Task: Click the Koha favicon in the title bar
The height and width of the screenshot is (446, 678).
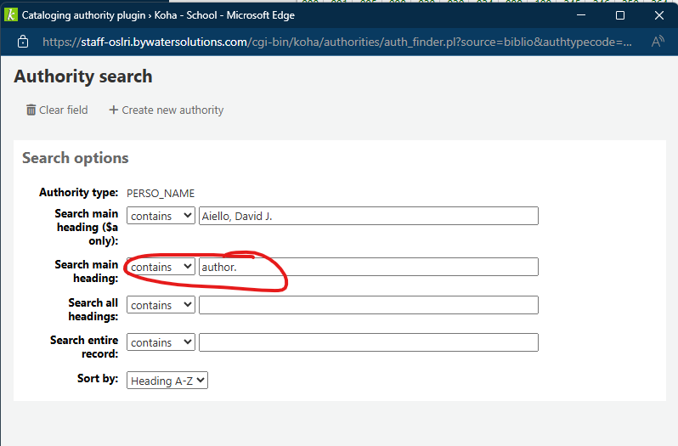Action: tap(11, 15)
